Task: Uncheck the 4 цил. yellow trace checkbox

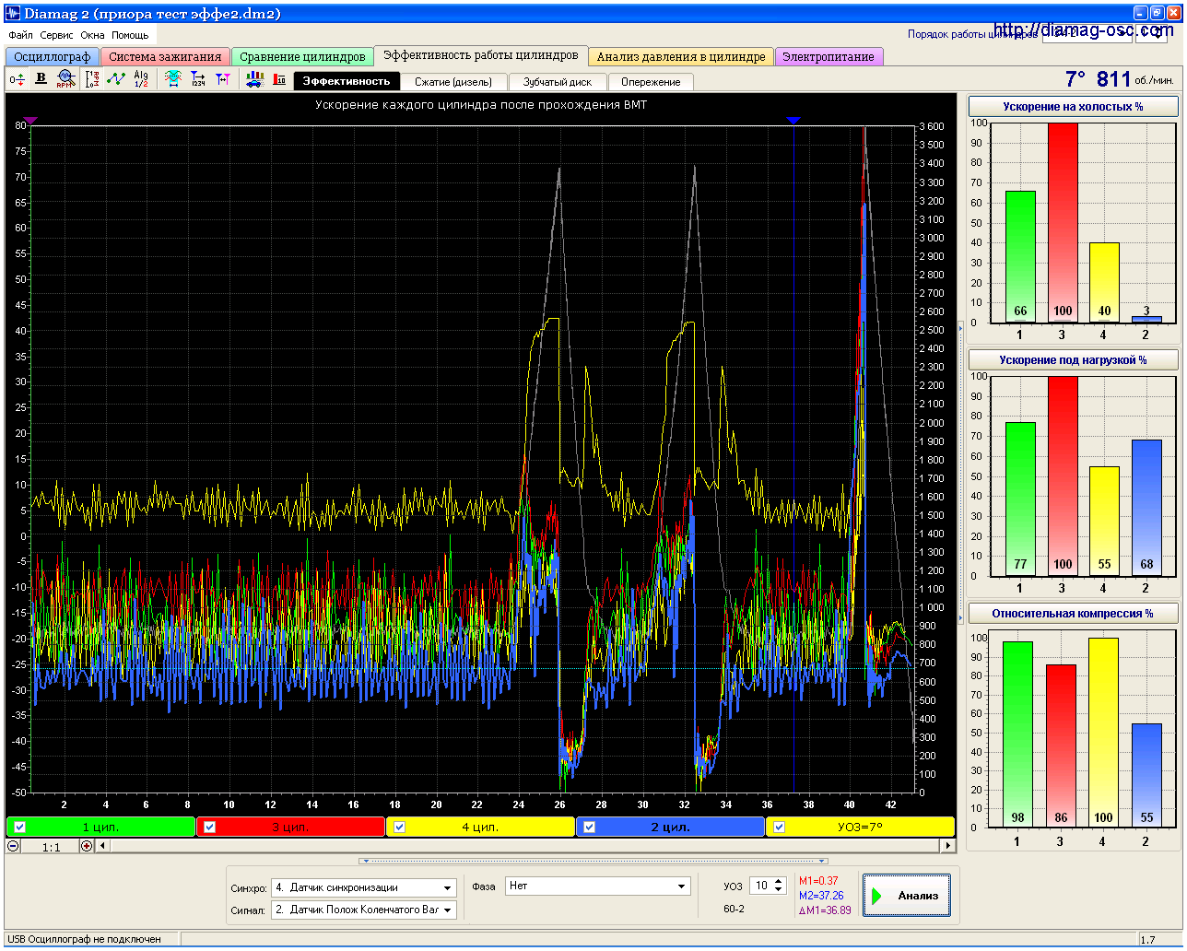Action: click(399, 827)
